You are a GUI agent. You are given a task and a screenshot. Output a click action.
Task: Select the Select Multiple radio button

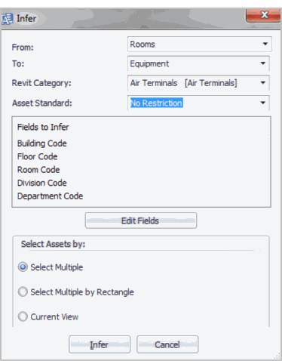23,267
